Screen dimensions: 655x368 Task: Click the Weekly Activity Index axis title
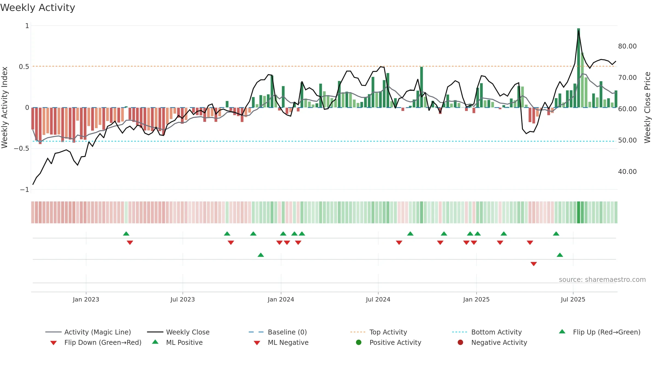[4, 107]
